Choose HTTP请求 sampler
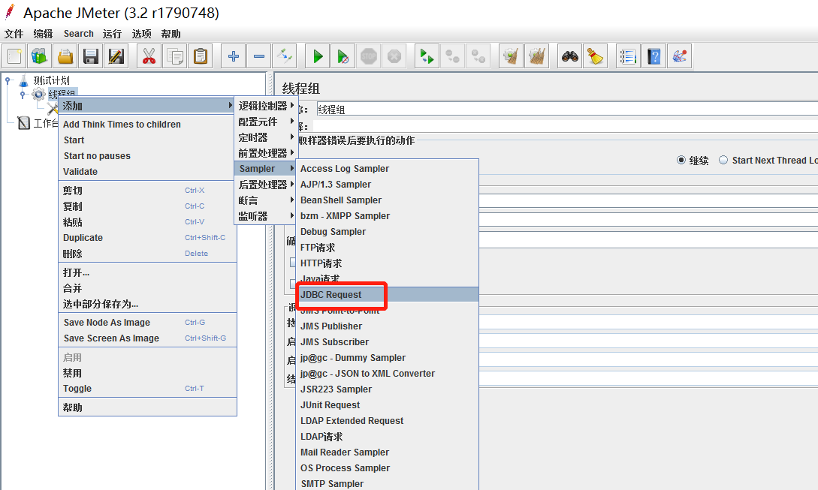Screen dimensions: 818x490 pyautogui.click(x=387, y=263)
